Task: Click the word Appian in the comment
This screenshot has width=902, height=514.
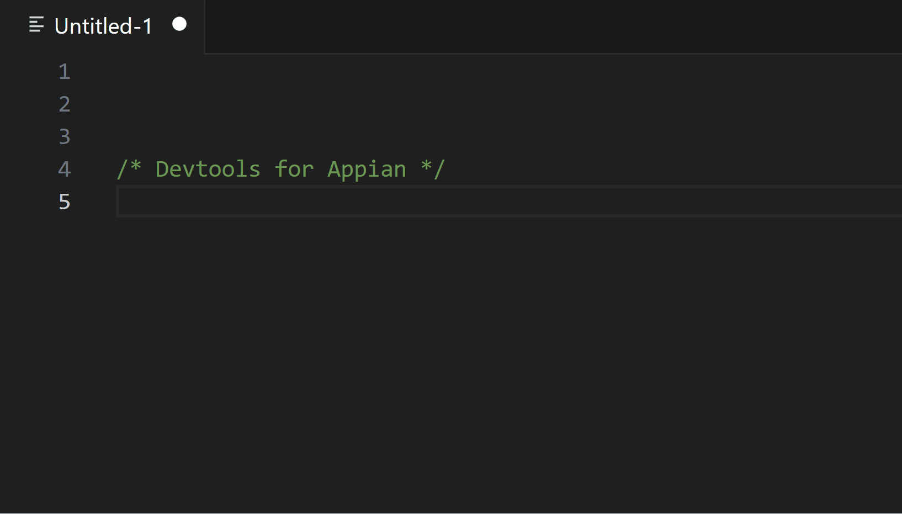Action: pyautogui.click(x=366, y=169)
